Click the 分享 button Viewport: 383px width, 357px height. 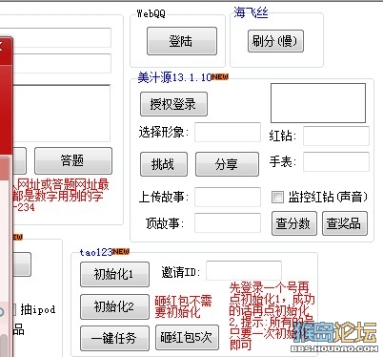[x=227, y=164]
